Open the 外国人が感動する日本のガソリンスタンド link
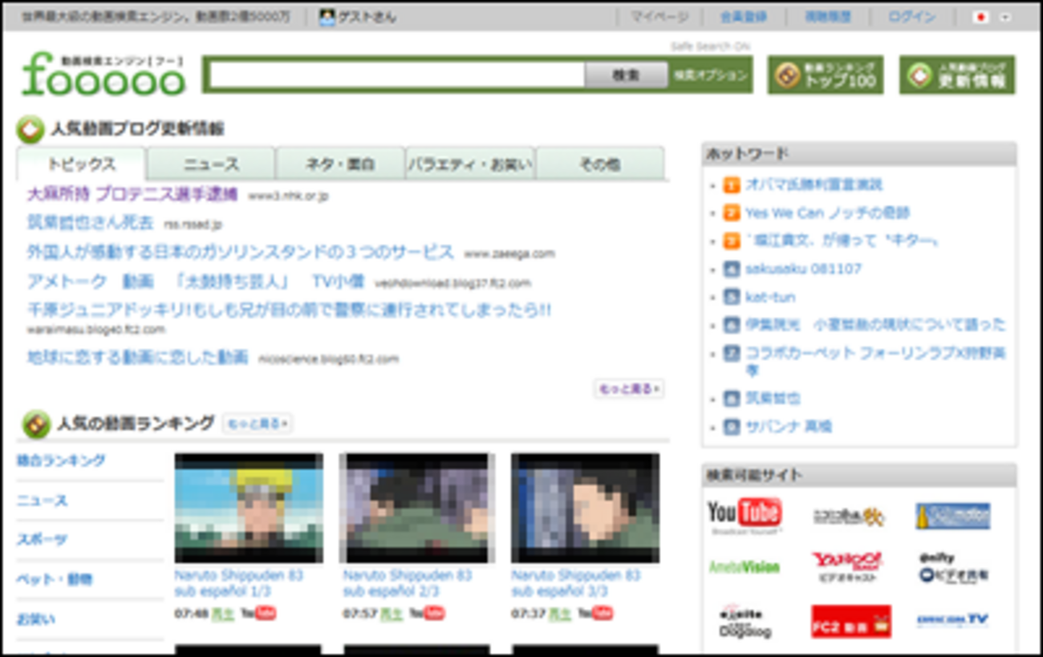The image size is (1043, 657). pyautogui.click(x=241, y=252)
